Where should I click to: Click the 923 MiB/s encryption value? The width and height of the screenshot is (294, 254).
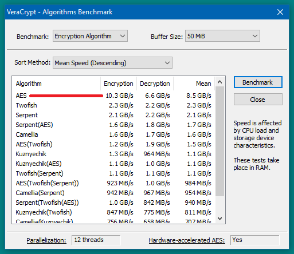[120, 183]
